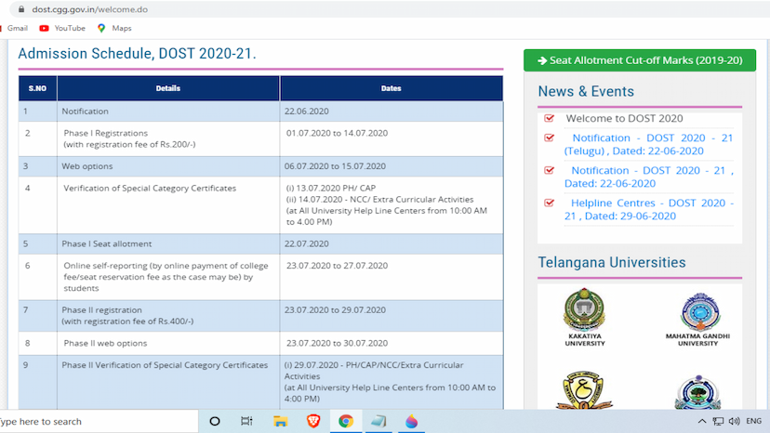The height and width of the screenshot is (433, 770).
Task: Click the Phase II registration cell
Action: coord(168,316)
